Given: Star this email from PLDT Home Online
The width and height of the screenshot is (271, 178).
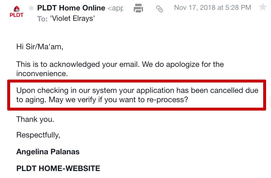Looking at the screenshot, I should pos(263,7).
